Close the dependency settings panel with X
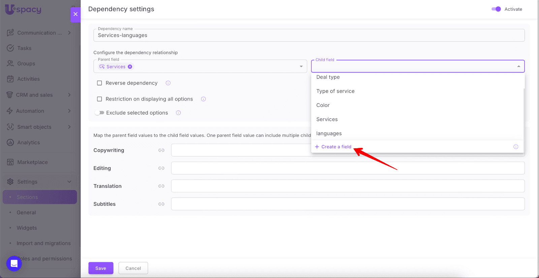 click(x=75, y=14)
